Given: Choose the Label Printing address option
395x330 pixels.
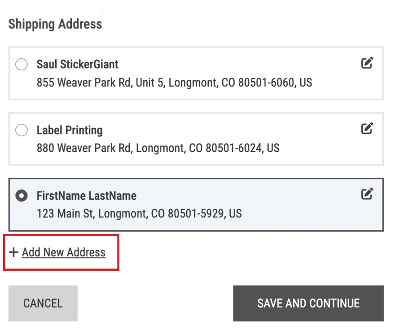Looking at the screenshot, I should [x=21, y=130].
